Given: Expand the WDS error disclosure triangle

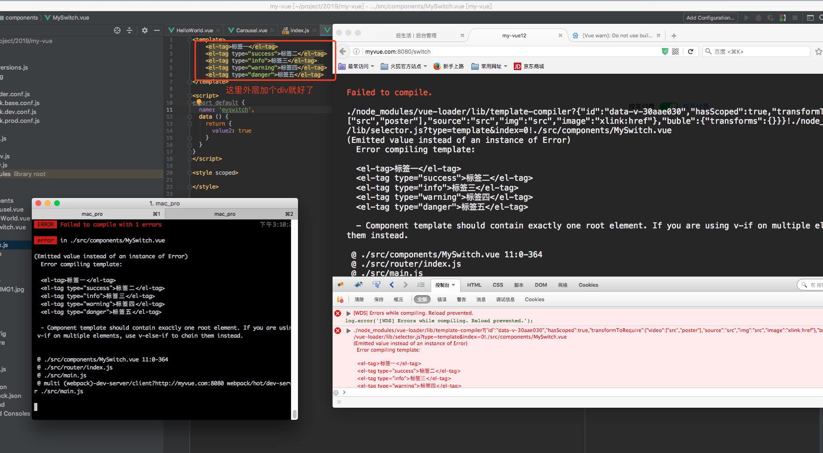Looking at the screenshot, I should pos(348,313).
